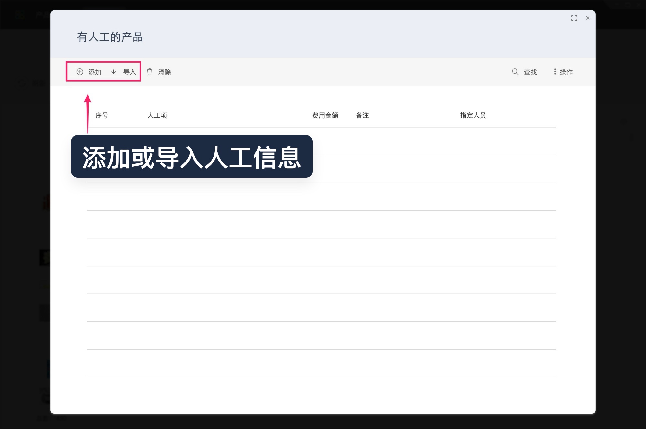Click the 费用金额 column header
The image size is (646, 429).
click(x=324, y=115)
